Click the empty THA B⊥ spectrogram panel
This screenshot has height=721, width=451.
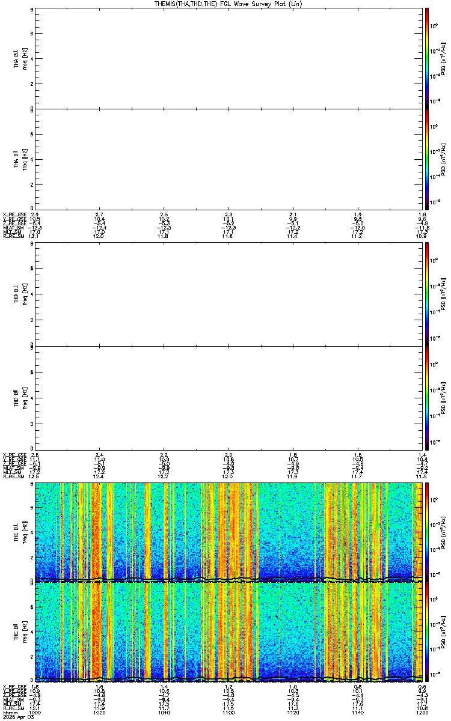pos(229,58)
